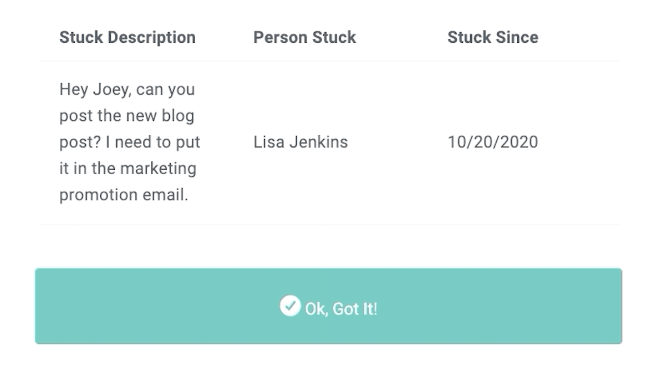Select the "Person Stuck" column header
652x386 pixels.
coord(304,37)
